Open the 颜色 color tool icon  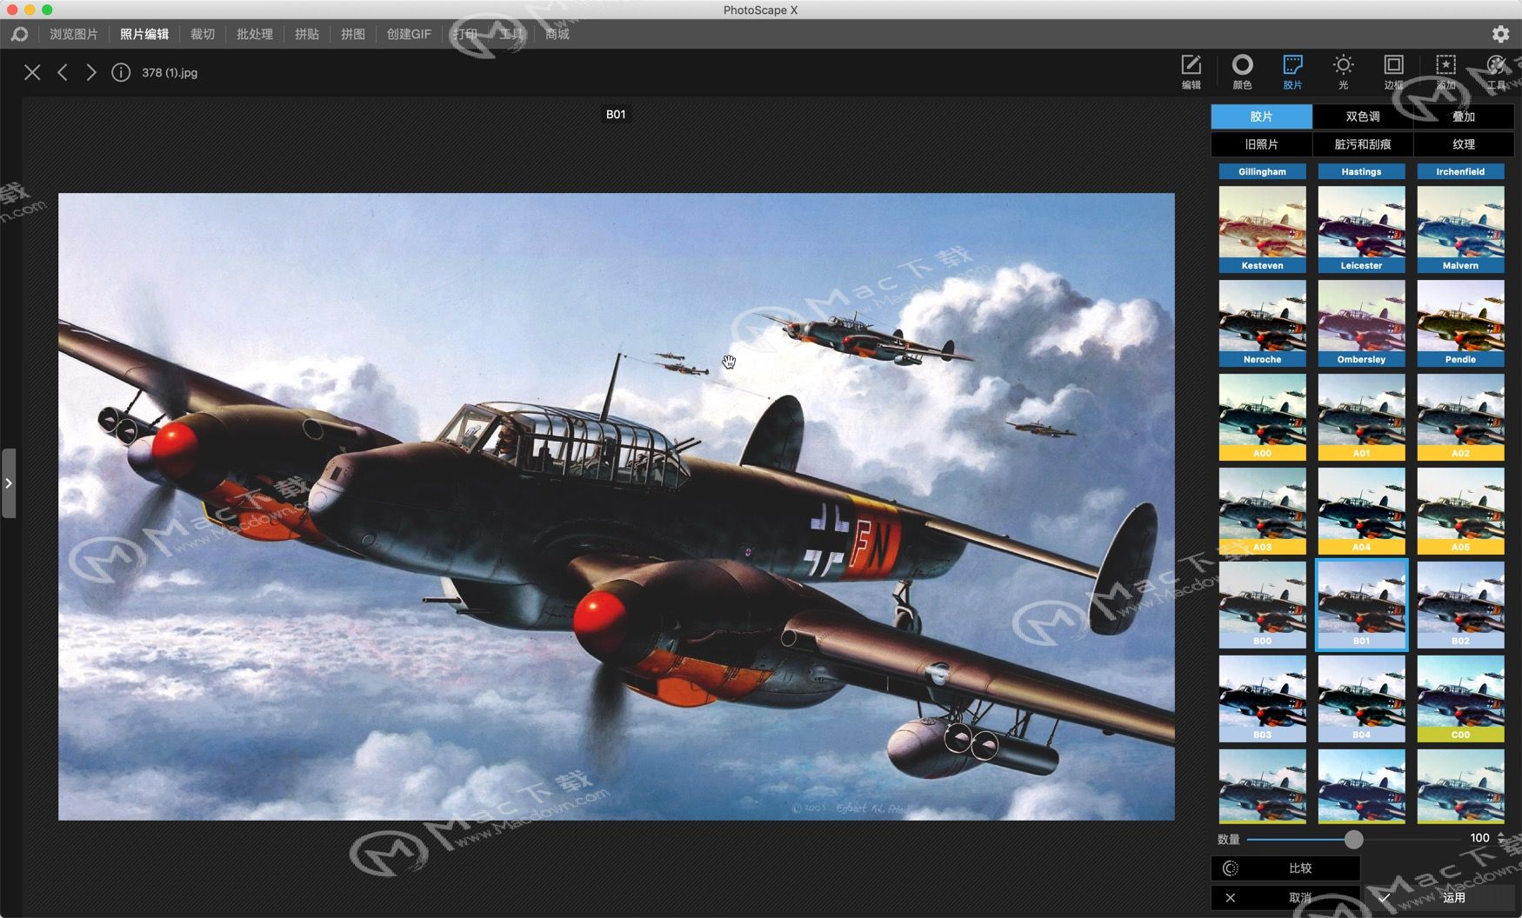[x=1242, y=71]
